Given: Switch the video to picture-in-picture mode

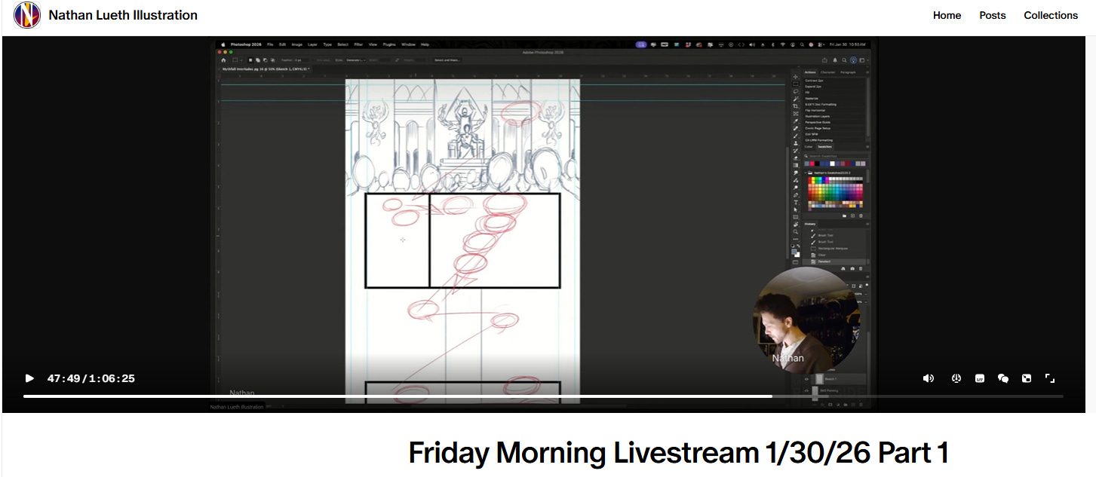Looking at the screenshot, I should click(x=1027, y=378).
